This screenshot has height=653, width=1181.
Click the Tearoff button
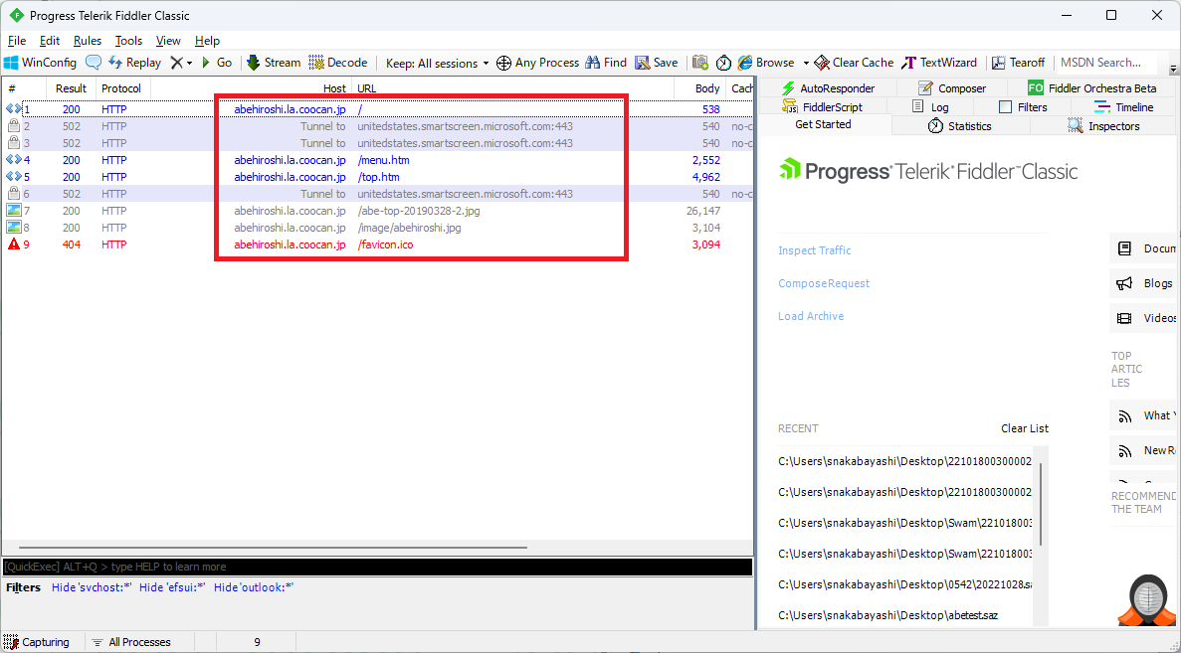(1018, 63)
